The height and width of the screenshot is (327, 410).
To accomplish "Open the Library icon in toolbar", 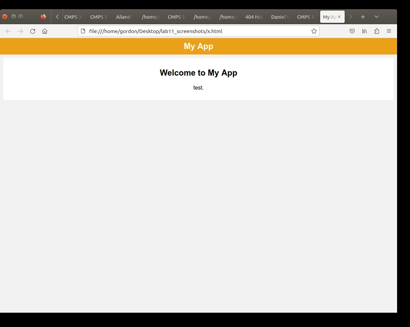I will pyautogui.click(x=364, y=31).
